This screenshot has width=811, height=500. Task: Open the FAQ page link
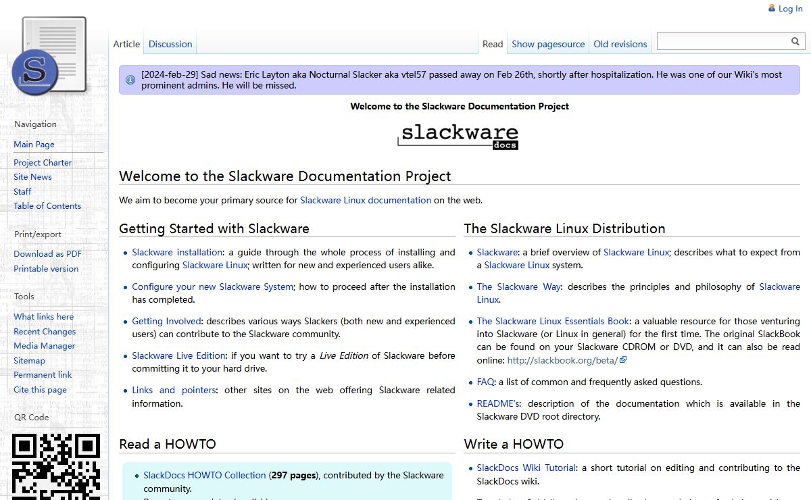click(485, 382)
